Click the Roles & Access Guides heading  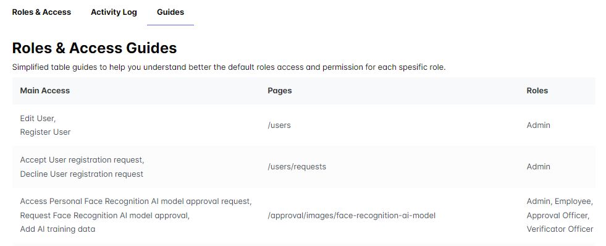[x=95, y=48]
